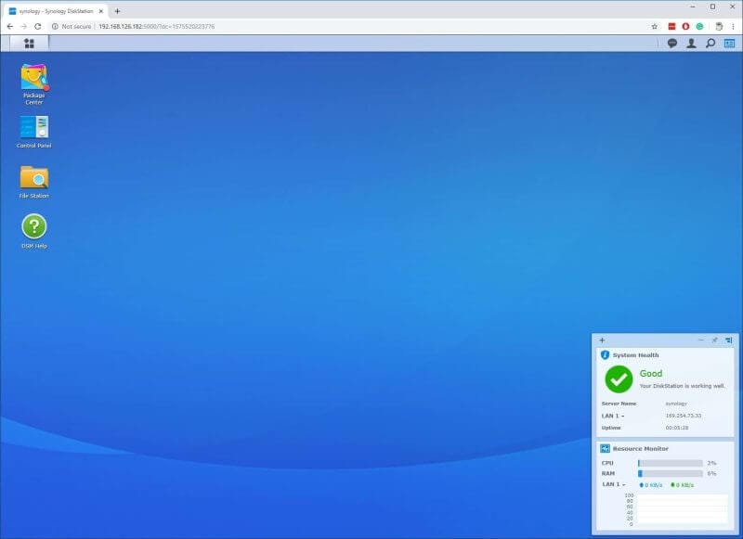Open the notifications speech bubble icon
This screenshot has width=743, height=539.
pyautogui.click(x=672, y=43)
